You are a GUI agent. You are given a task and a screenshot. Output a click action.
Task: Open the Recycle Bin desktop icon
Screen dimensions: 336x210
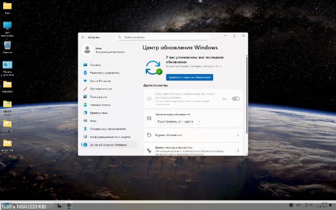pos(7,46)
